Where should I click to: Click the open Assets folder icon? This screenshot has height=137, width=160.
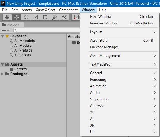click(7, 64)
